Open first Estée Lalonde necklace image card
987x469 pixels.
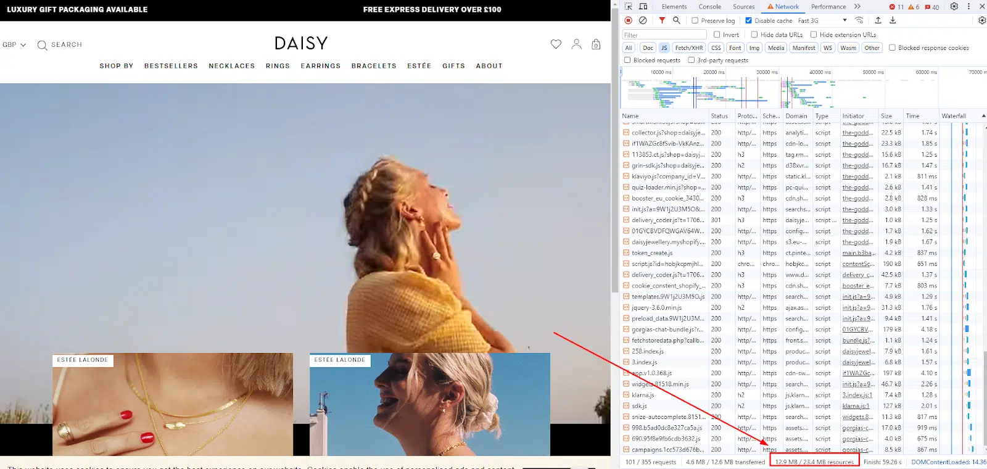[173, 404]
